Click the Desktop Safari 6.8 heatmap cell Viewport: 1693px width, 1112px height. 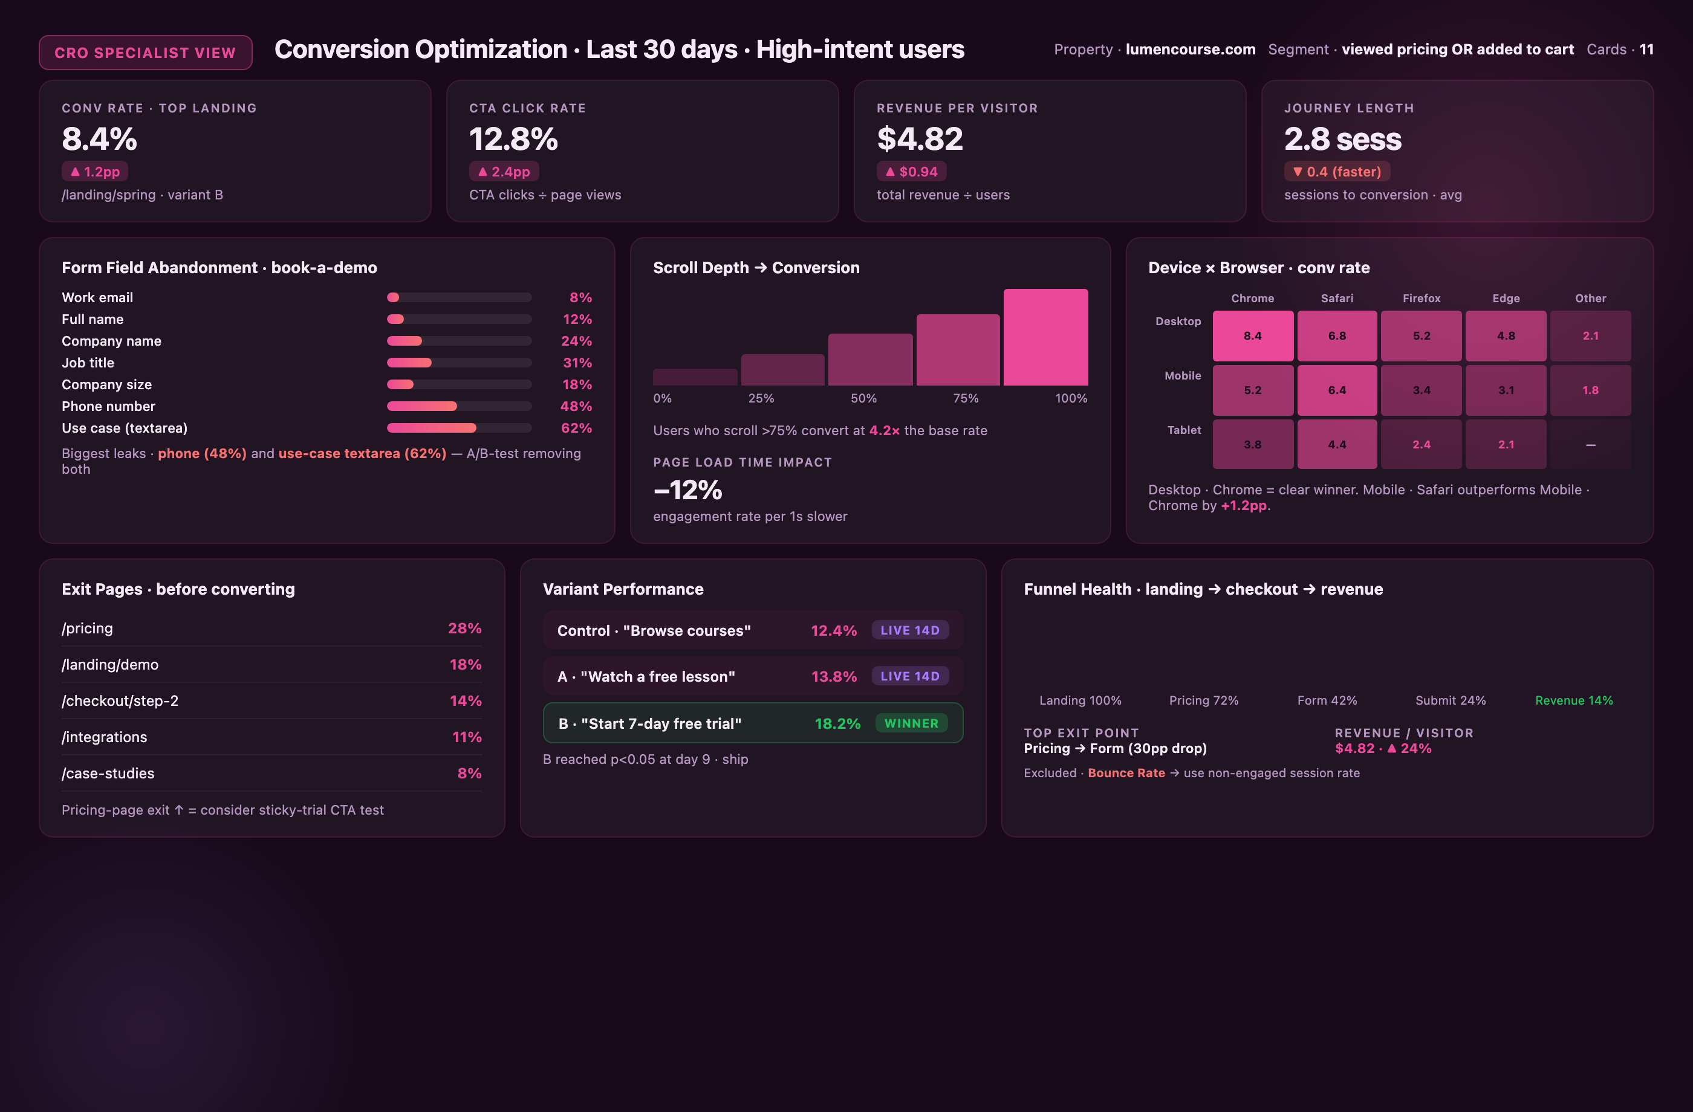pos(1337,335)
